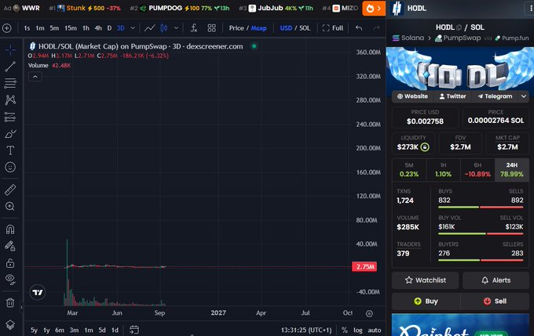Undo the last chart action

click(x=359, y=28)
